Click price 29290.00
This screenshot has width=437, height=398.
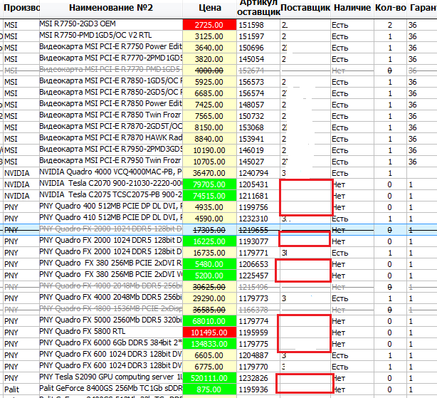[209, 298]
